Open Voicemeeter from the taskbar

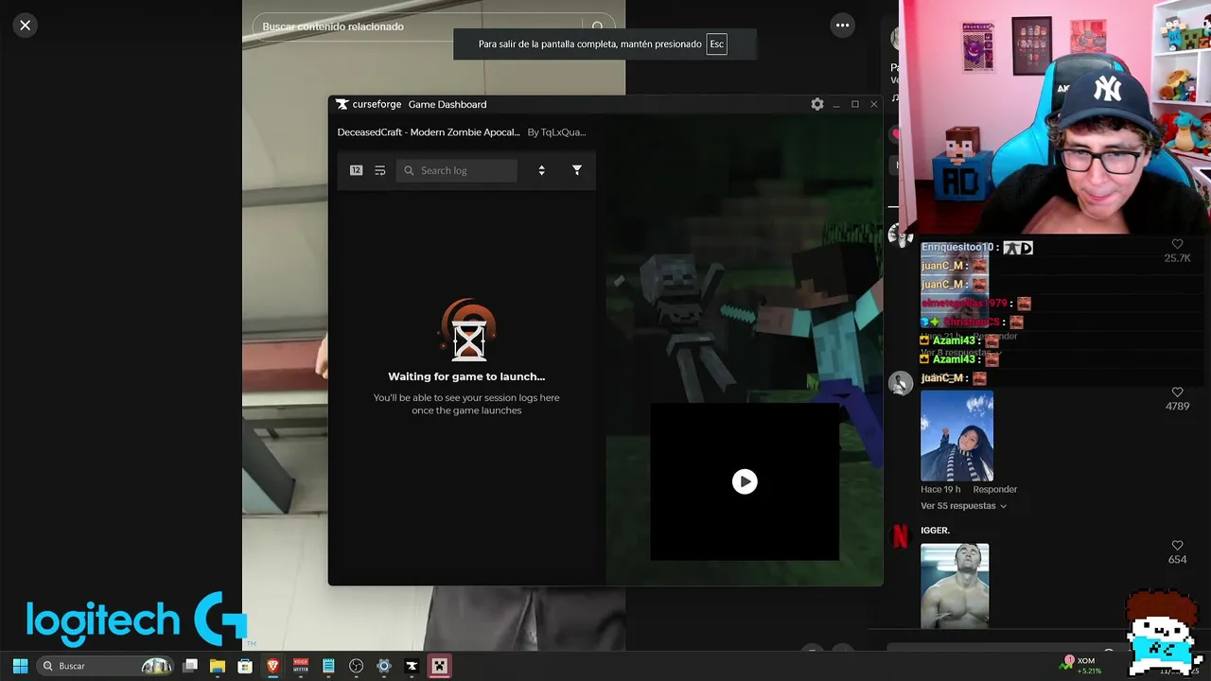point(301,666)
